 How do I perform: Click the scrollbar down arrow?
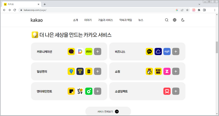pyautogui.click(x=217, y=114)
